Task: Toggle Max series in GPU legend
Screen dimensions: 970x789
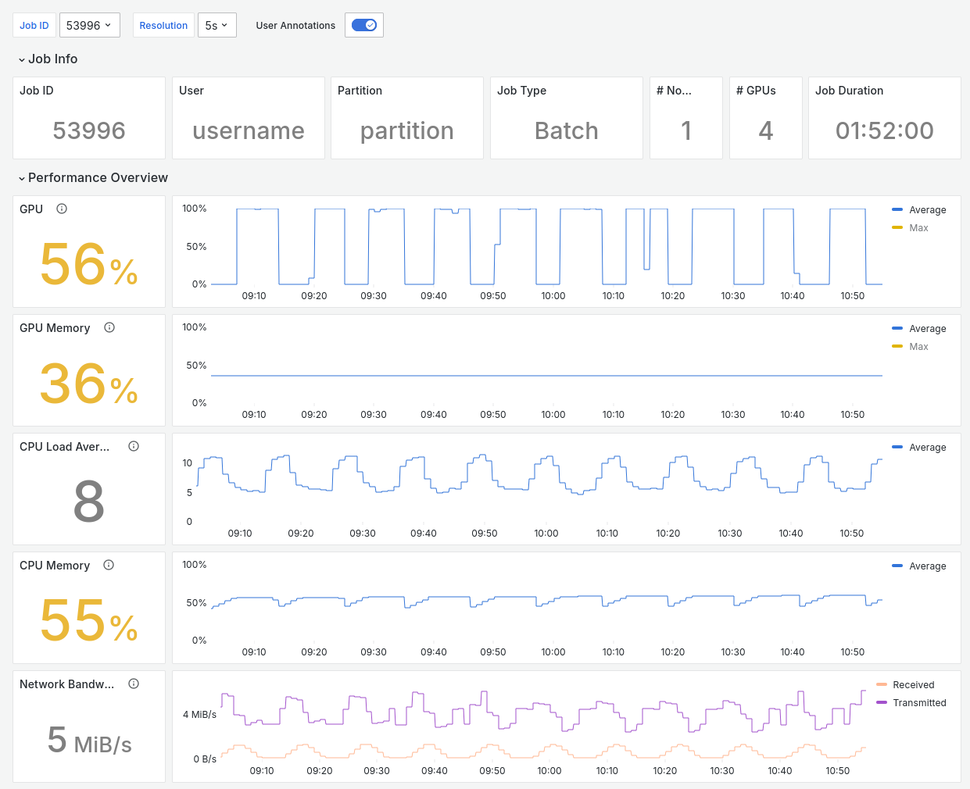Action: click(x=918, y=228)
